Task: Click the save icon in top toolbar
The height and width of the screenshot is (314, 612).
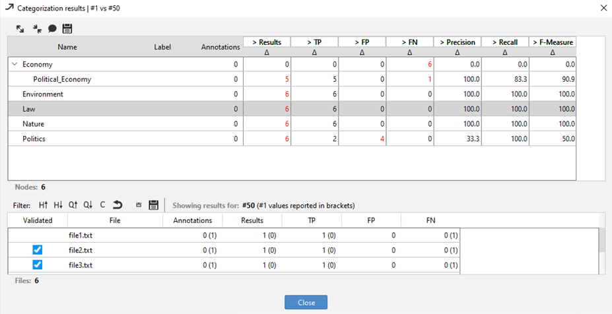Action: (67, 29)
